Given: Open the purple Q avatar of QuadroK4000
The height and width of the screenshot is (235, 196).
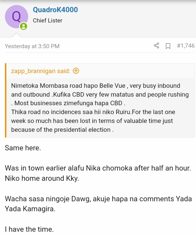Looking at the screenshot, I should [x=17, y=17].
